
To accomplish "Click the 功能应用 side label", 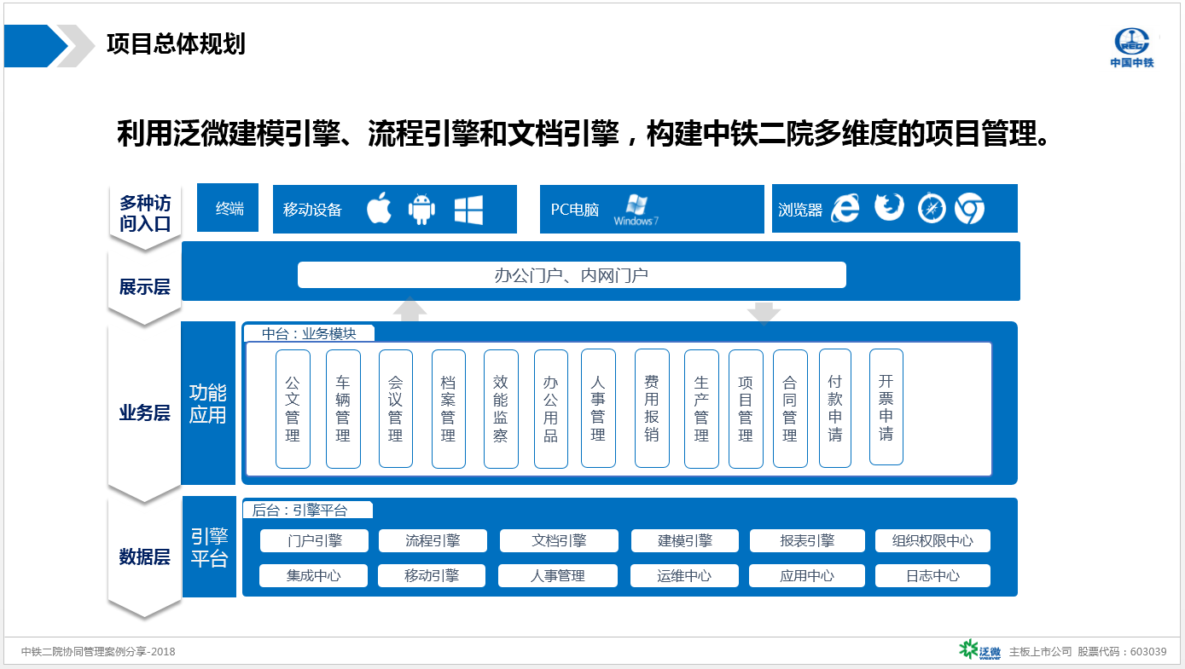I will pos(208,403).
